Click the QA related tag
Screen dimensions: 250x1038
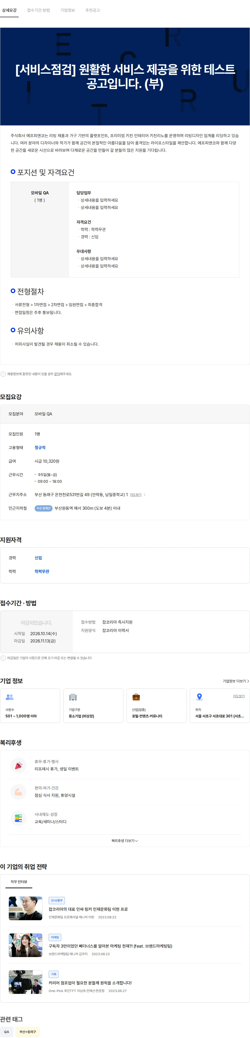coord(7,1032)
